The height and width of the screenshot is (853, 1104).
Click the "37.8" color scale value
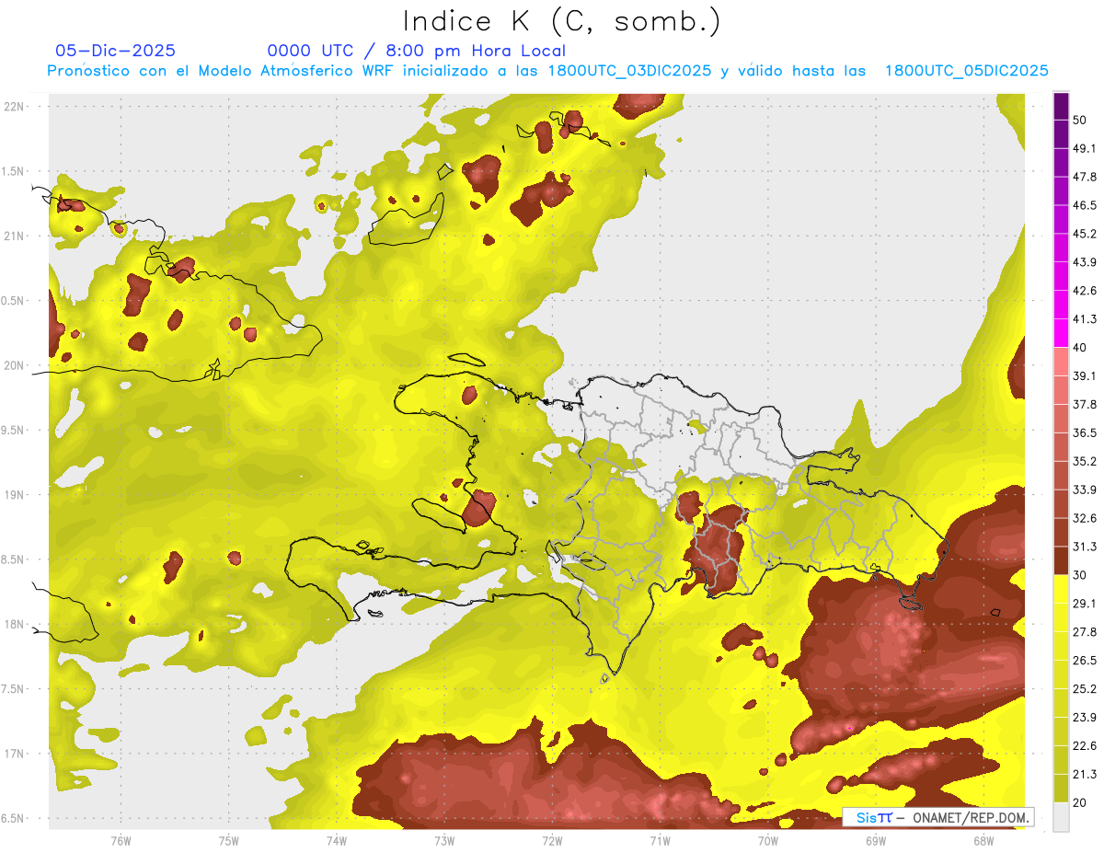pyautogui.click(x=1084, y=404)
